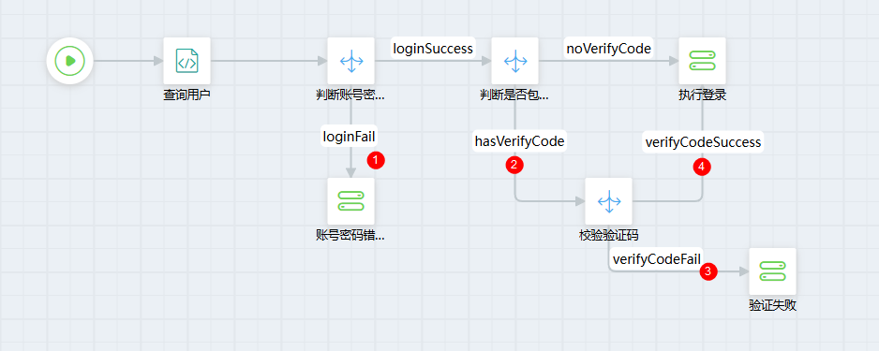Click the 查询用户 node caption

point(186,95)
